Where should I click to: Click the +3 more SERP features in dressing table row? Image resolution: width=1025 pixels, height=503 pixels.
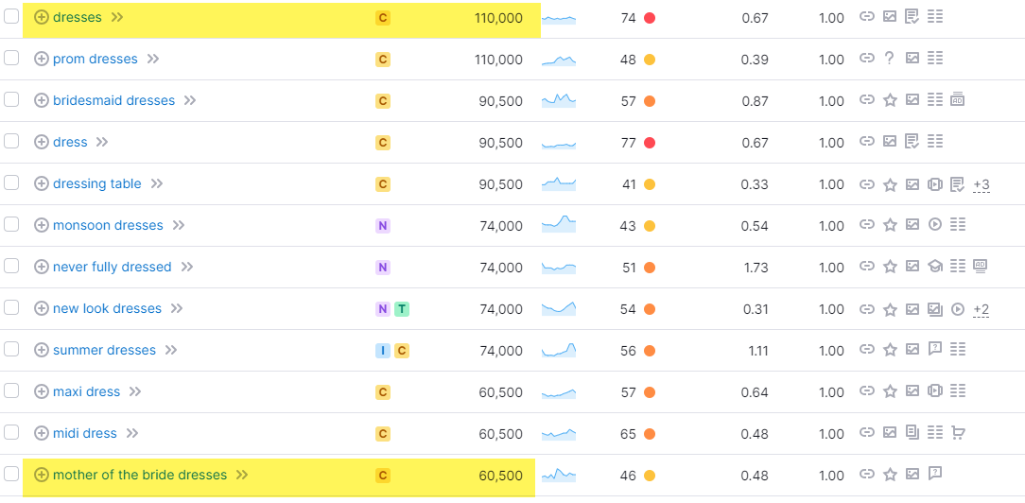coord(982,185)
